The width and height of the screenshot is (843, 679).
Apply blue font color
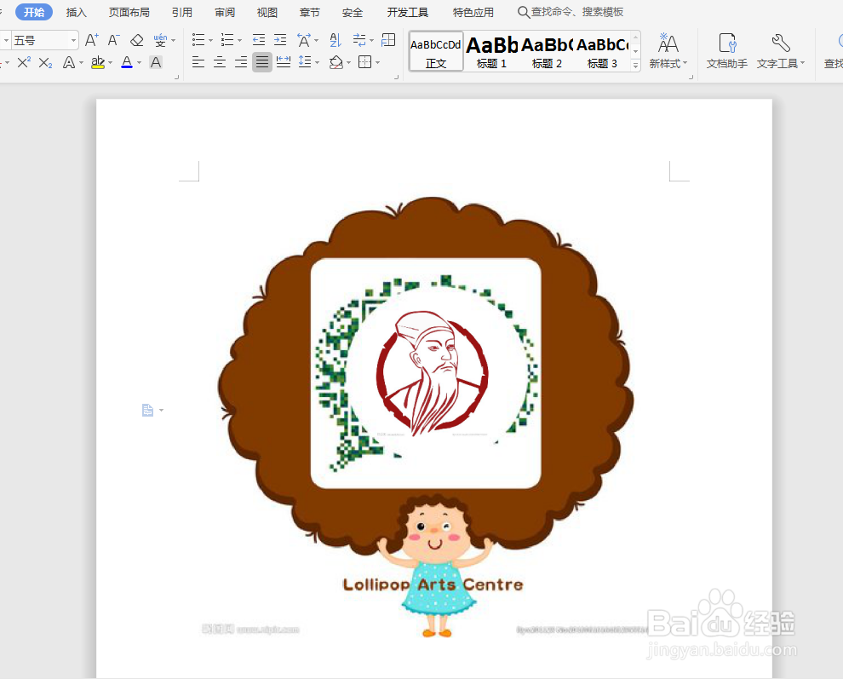(x=127, y=62)
